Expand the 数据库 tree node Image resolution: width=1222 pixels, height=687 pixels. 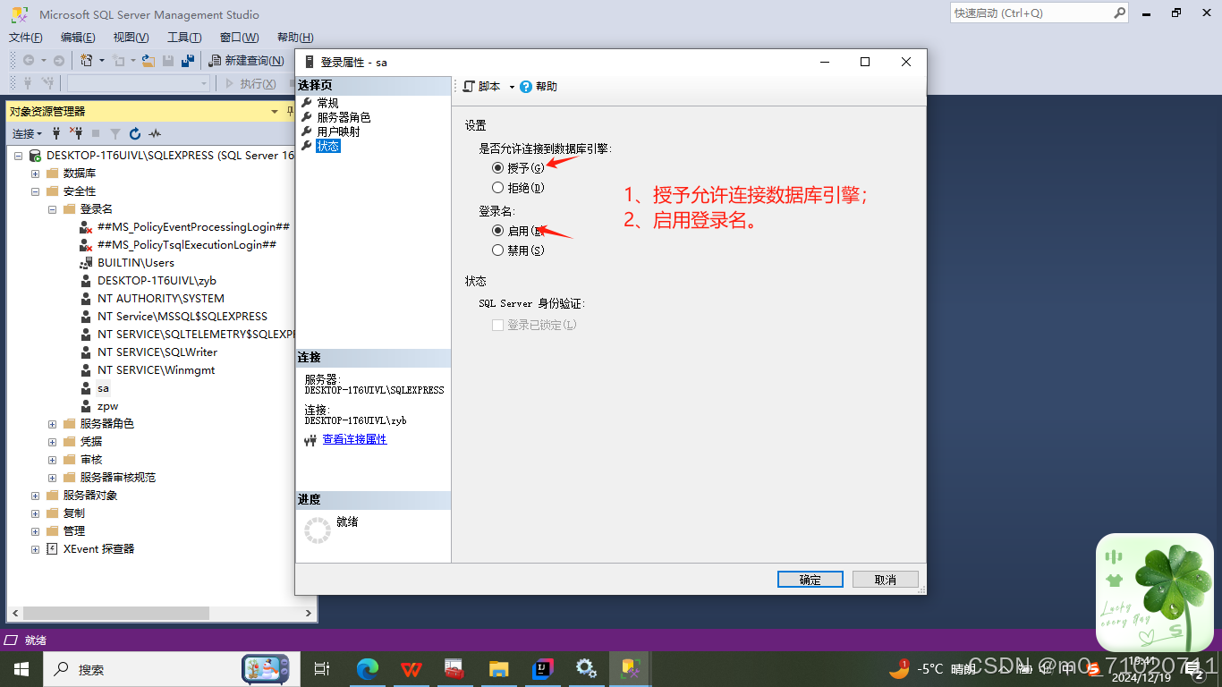35,174
